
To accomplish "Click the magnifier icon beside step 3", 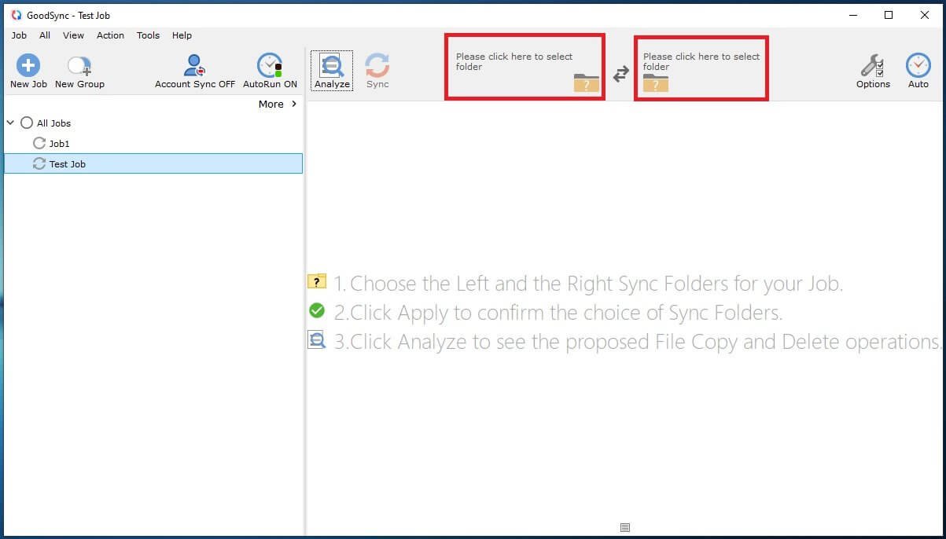I will pos(317,340).
